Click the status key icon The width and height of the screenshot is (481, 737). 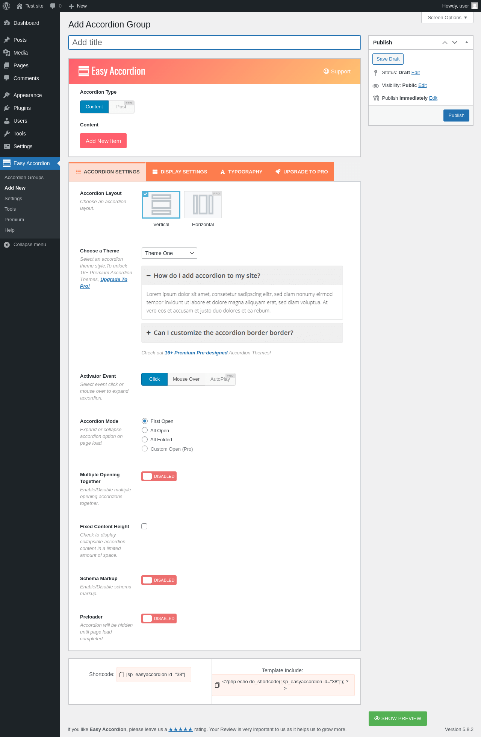pyautogui.click(x=376, y=73)
